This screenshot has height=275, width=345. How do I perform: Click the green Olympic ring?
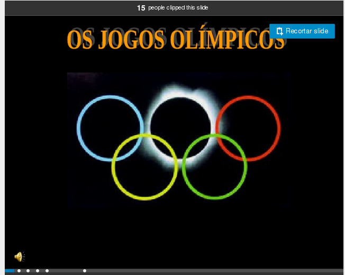pyautogui.click(x=184, y=167)
